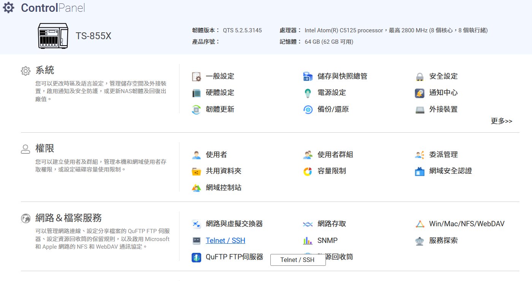Open 網路與虛擬交換器 text link
The image size is (532, 281).
(x=234, y=224)
